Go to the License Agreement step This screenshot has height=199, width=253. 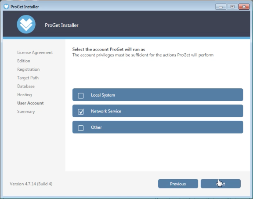[x=35, y=53]
